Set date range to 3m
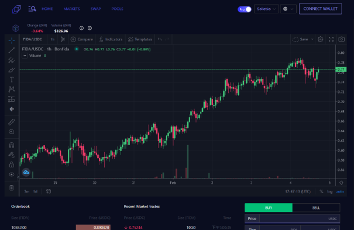Viewport: 354px width, 230px height. point(27,191)
